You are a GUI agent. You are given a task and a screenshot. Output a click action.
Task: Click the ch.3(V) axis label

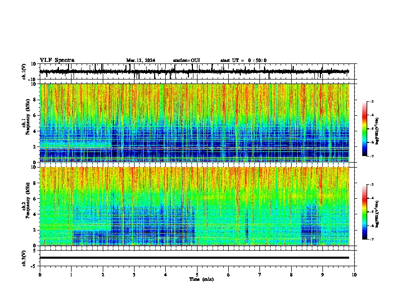click(24, 259)
